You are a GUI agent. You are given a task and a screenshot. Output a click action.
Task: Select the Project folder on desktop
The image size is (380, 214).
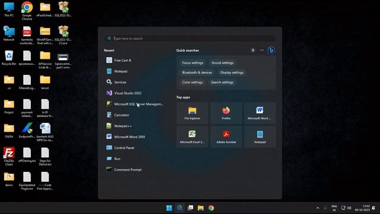pos(9,106)
